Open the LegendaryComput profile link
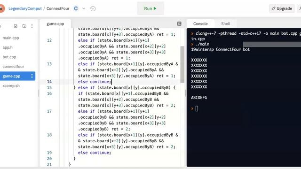The width and height of the screenshot is (301, 169). [x=25, y=8]
